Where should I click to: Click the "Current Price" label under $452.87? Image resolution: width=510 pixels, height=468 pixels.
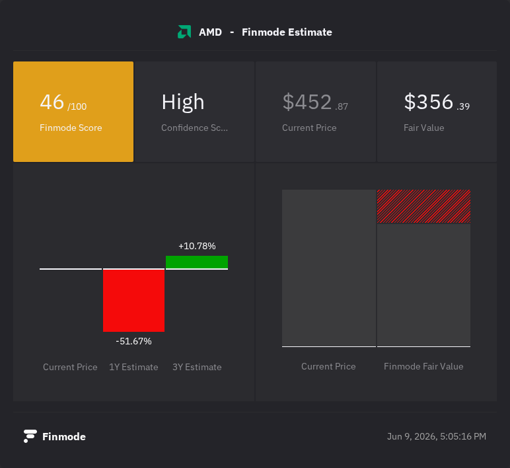(309, 128)
